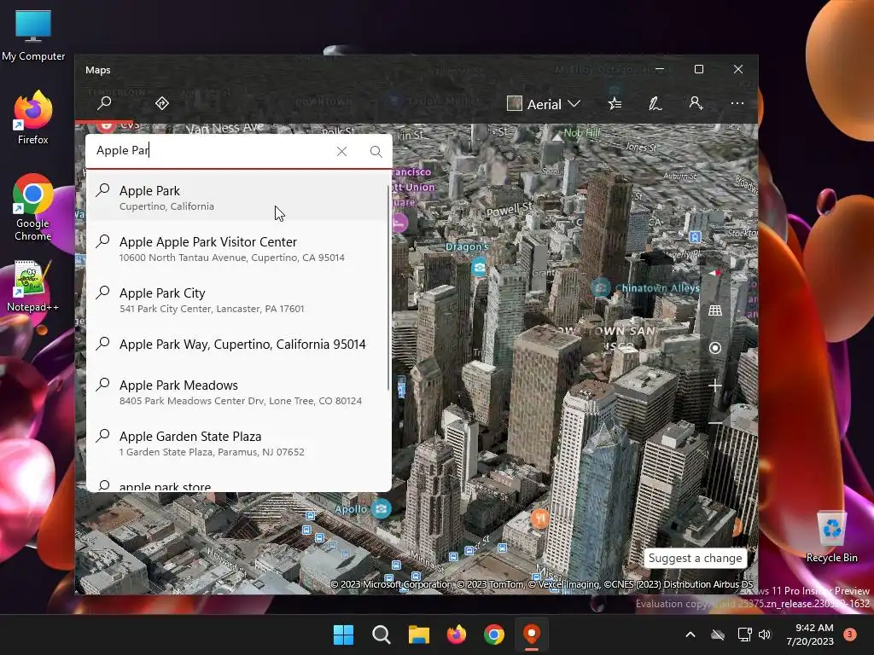
Task: Select Apple Park City suggestion
Action: [236, 300]
